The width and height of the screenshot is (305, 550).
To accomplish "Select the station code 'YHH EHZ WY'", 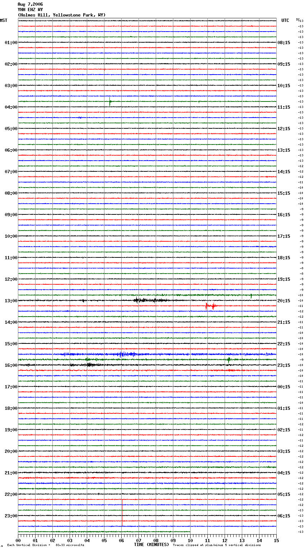I will point(30,10).
